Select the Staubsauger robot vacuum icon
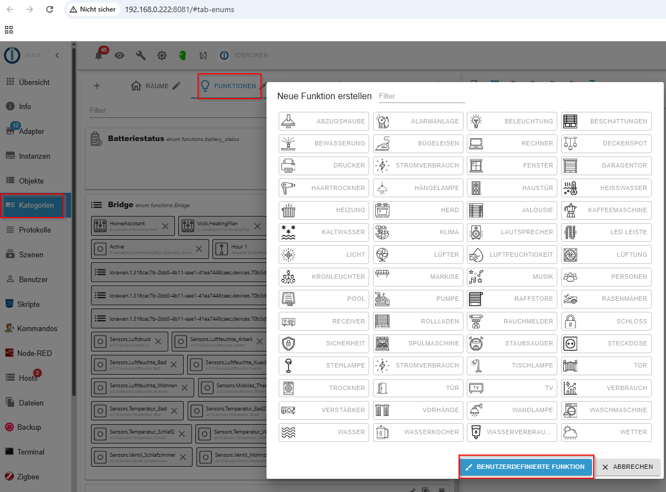The width and height of the screenshot is (666, 492). coord(476,343)
